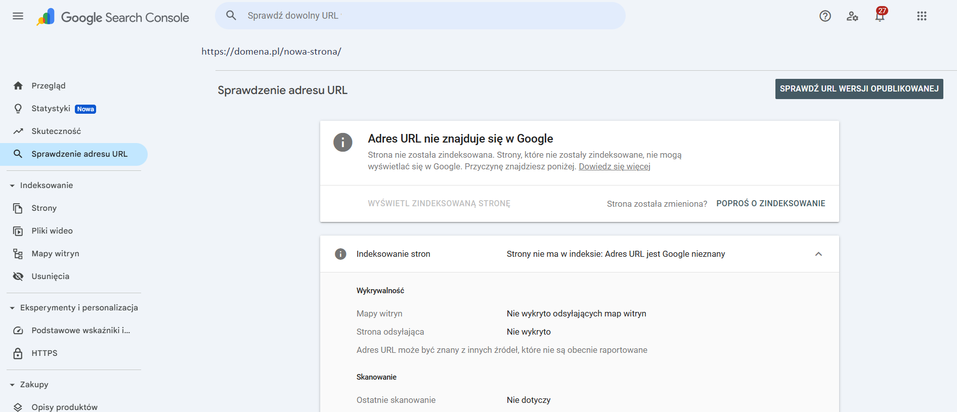The width and height of the screenshot is (957, 412).
Task: Open Skuteczność report in sidebar
Action: [56, 131]
